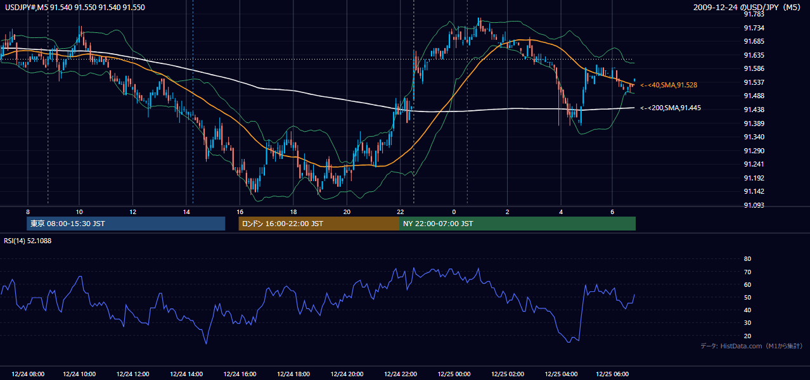This screenshot has width=810, height=380.
Task: Click price level 91.635 on the axis
Action: 754,55
